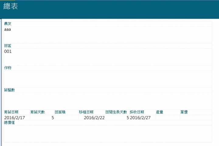Click the 苗盤數 label
219x146 pixels.
9,90
